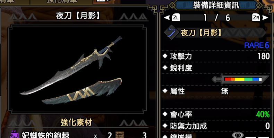
Task: Click the RARE 6 label
Action: [257, 45]
